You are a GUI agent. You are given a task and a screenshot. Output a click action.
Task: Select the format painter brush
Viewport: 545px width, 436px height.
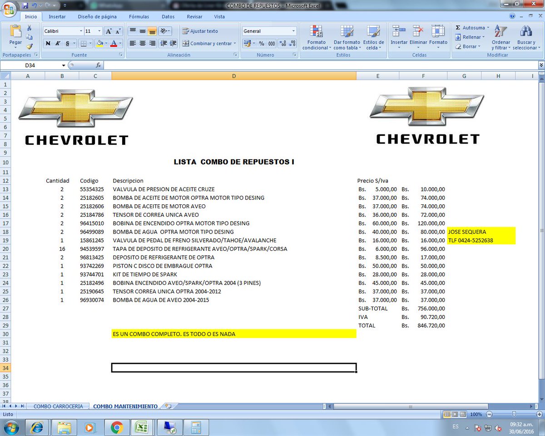(30, 46)
